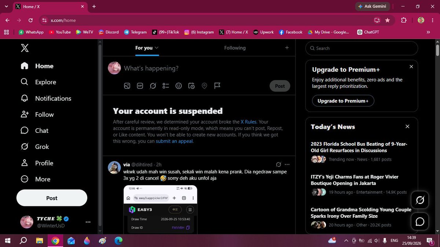Tag a location in the post

[205, 86]
